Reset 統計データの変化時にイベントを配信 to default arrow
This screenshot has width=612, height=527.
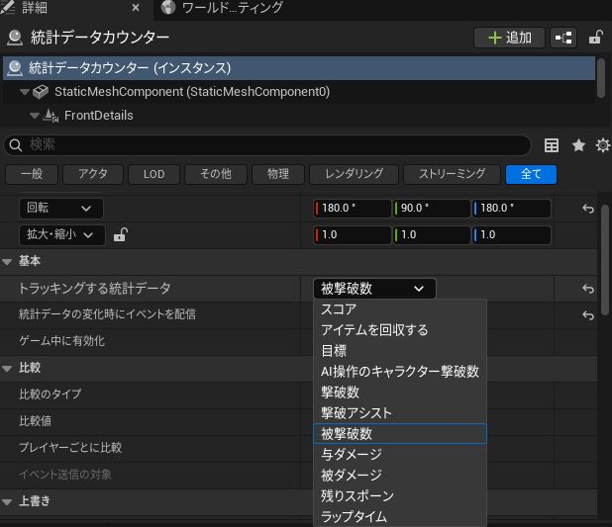coord(588,315)
